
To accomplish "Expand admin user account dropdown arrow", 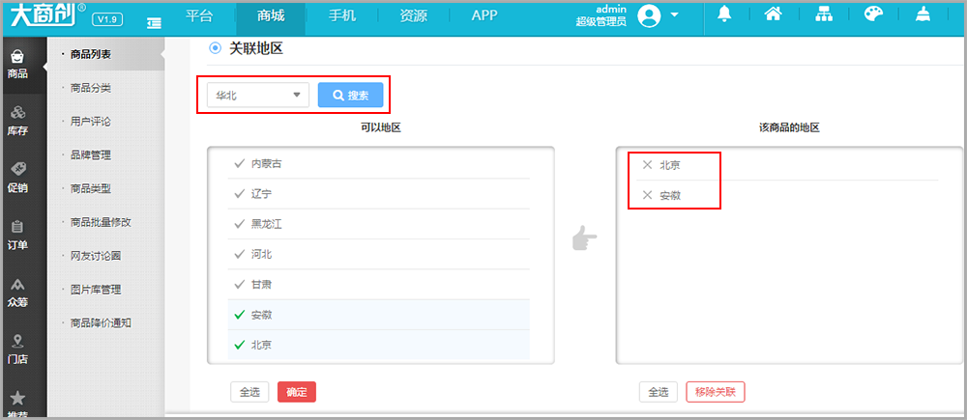I will 674,15.
